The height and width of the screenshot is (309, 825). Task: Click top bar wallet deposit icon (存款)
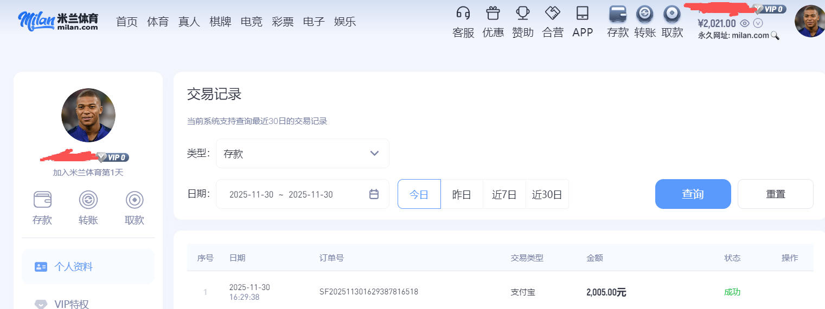point(618,14)
